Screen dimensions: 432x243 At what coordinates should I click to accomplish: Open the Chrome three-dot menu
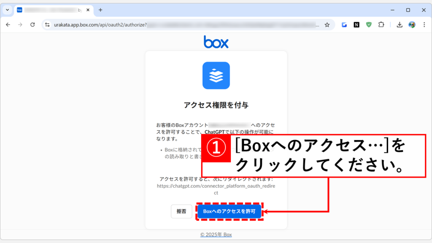click(424, 25)
